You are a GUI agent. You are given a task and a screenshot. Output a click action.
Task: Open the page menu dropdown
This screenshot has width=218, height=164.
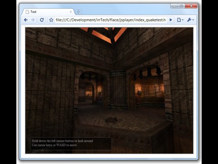(180, 20)
